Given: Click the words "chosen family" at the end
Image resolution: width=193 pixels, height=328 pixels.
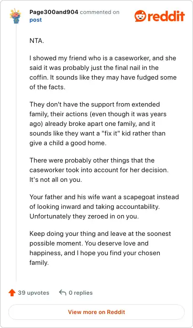Looking at the screenshot, I should click(95, 258).
